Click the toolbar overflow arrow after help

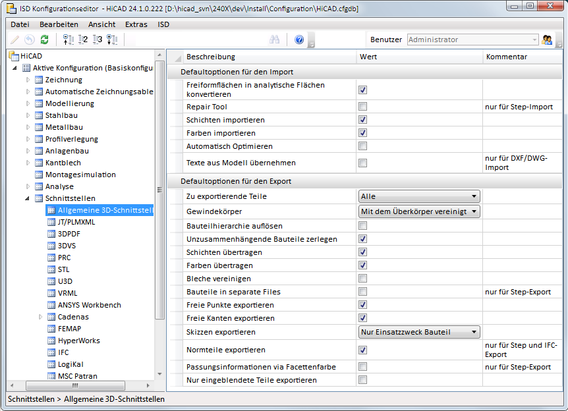[x=311, y=40]
